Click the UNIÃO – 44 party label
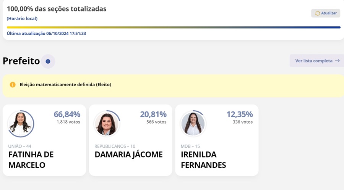This screenshot has height=190, width=344. click(20, 146)
